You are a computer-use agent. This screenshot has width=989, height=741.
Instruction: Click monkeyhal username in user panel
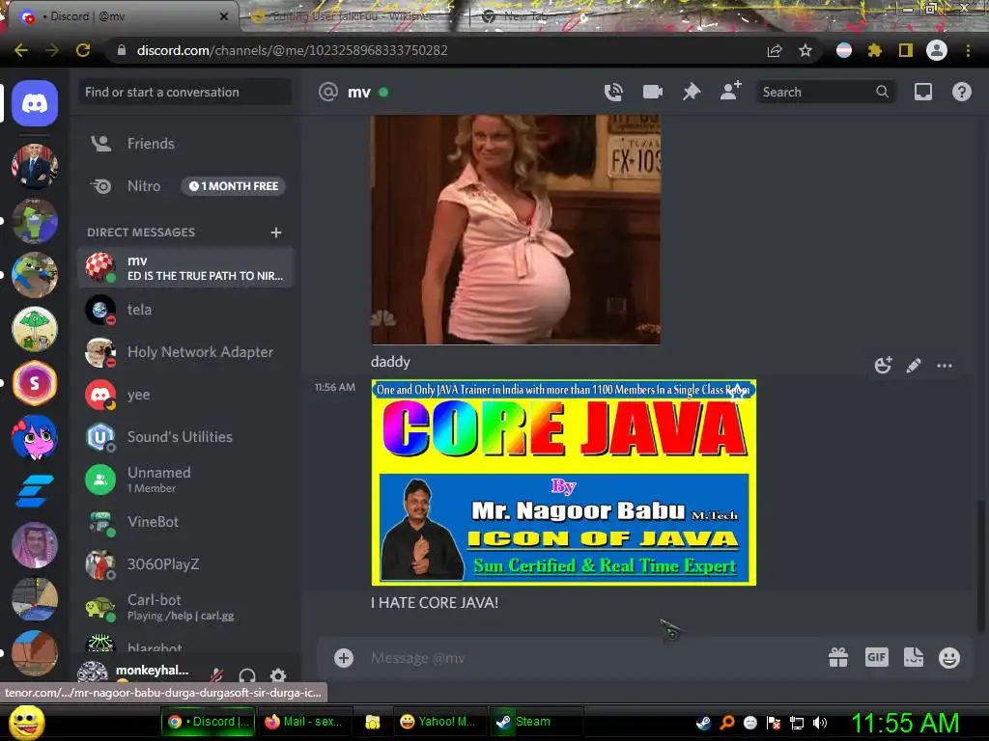pos(152,670)
